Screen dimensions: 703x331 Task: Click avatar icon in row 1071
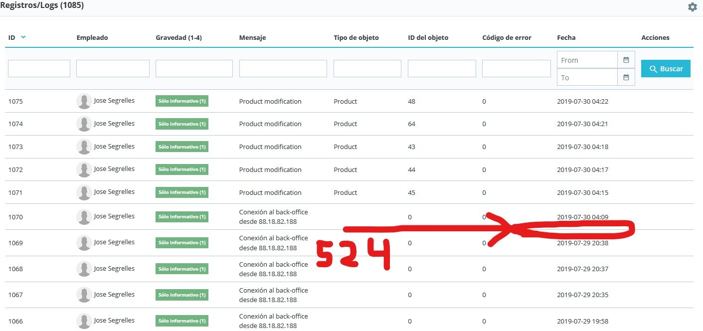[x=84, y=192]
